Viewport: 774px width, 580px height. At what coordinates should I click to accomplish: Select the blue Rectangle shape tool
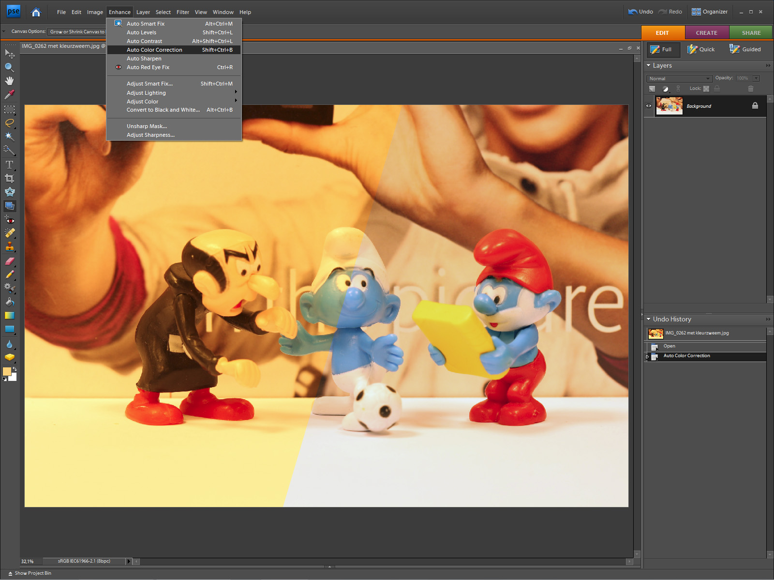(9, 329)
